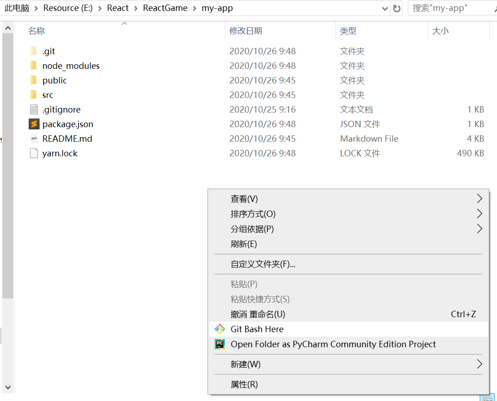Go to Resource (E:) in breadcrumb
The image size is (497, 401).
coord(68,8)
